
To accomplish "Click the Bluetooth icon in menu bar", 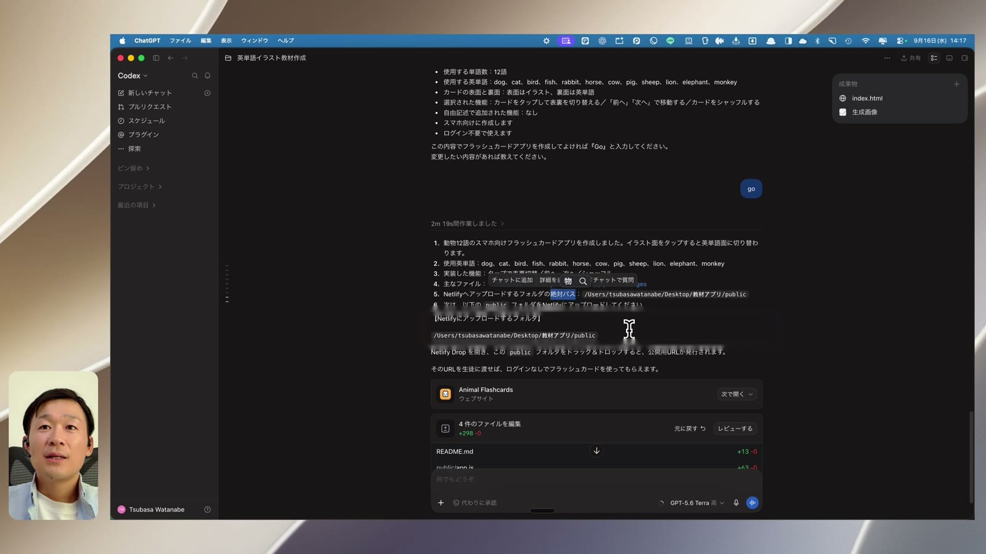I will click(x=818, y=41).
